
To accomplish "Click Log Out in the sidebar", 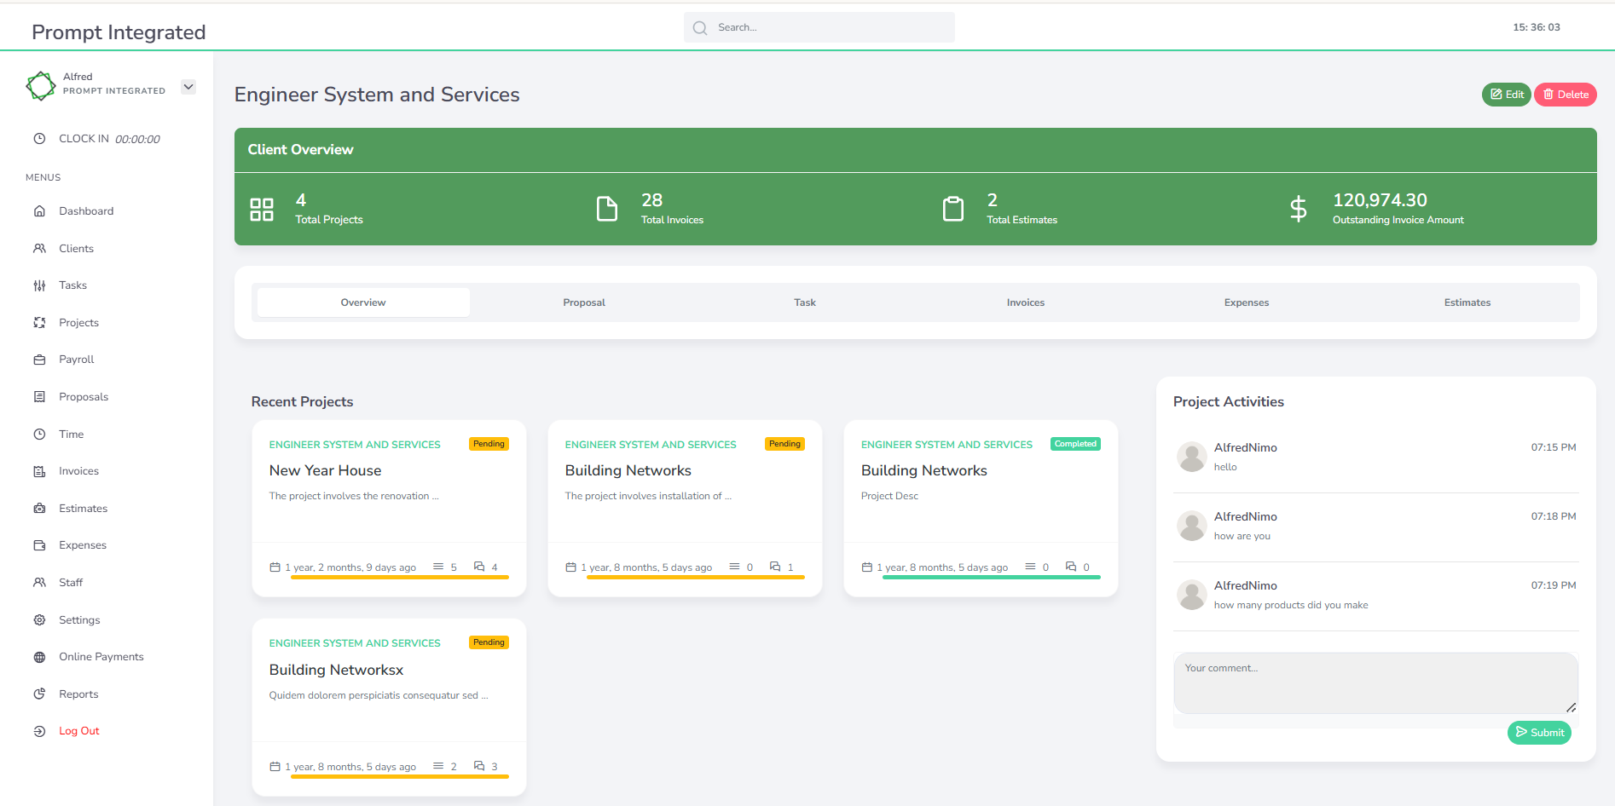I will (x=78, y=731).
